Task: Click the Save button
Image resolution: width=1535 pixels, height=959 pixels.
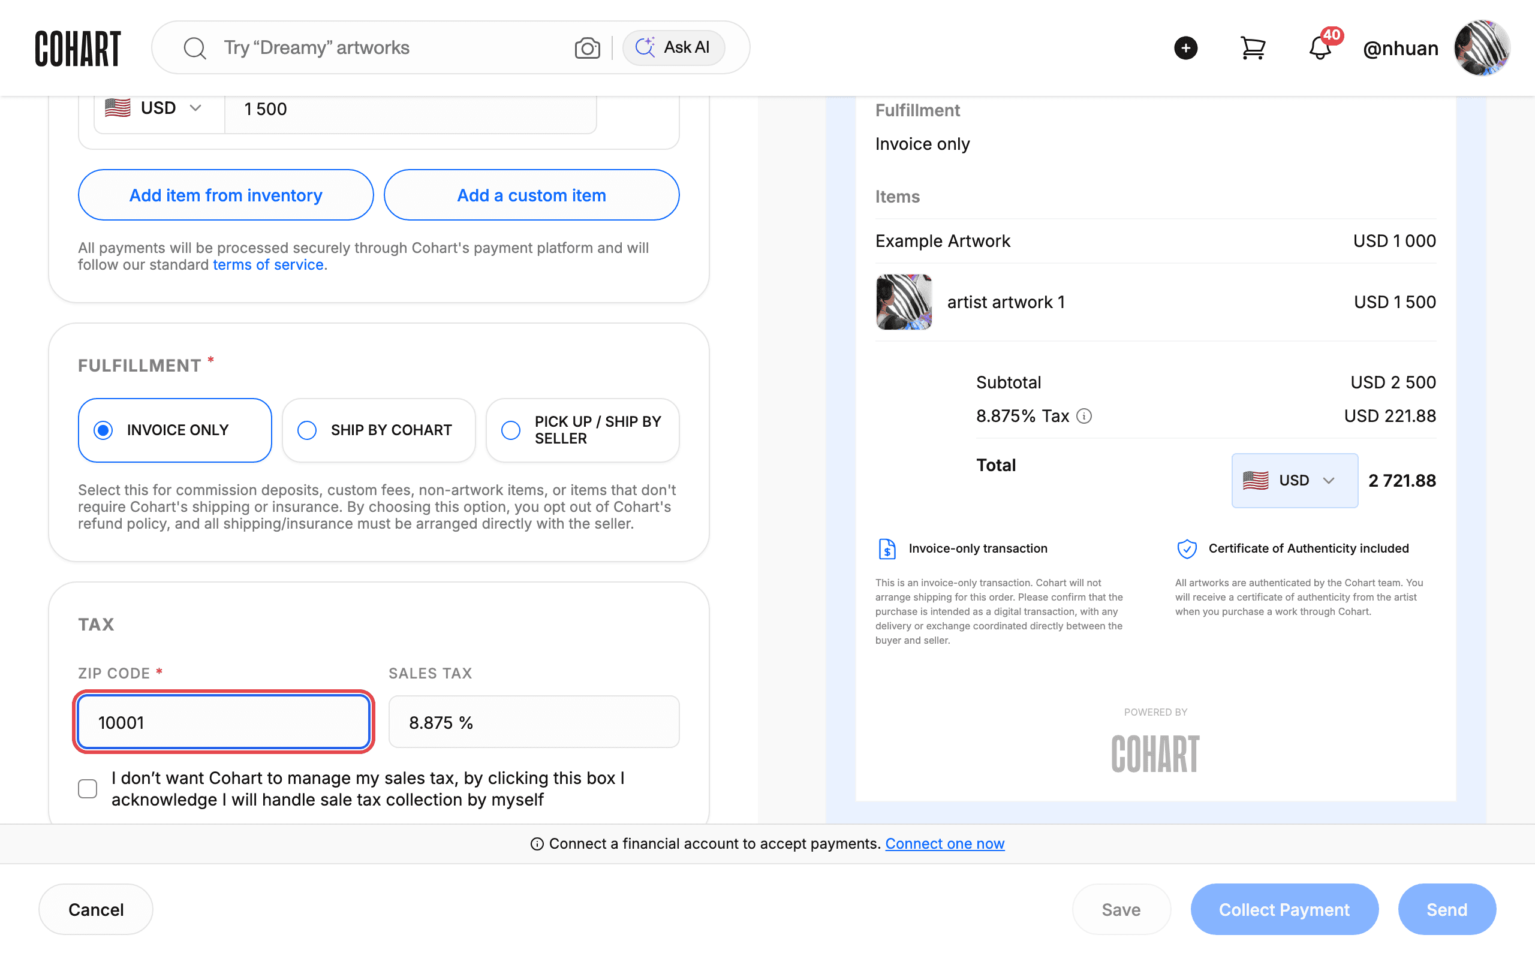Action: point(1121,909)
